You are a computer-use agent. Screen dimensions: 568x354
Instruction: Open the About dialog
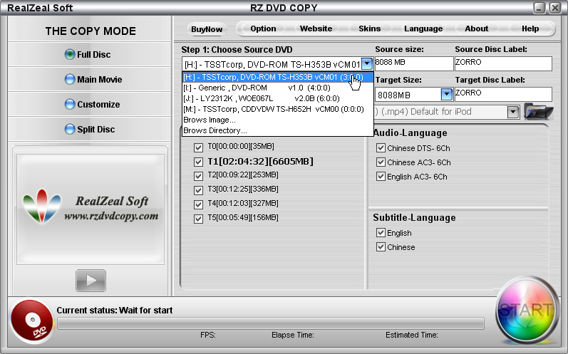click(x=476, y=28)
